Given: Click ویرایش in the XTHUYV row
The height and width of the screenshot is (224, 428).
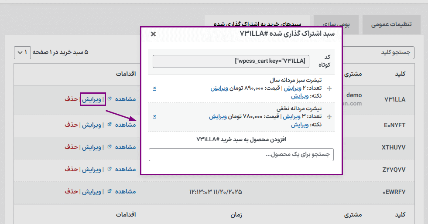Looking at the screenshot, I should pyautogui.click(x=92, y=147).
